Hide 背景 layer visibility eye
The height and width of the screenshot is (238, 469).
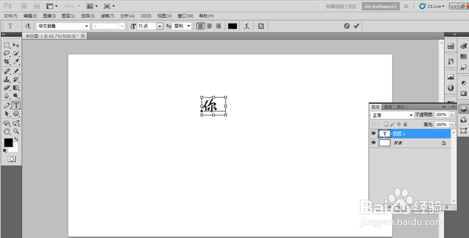click(x=374, y=143)
